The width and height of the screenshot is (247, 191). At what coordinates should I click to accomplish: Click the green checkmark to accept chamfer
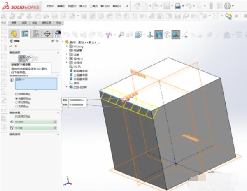11,46
